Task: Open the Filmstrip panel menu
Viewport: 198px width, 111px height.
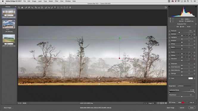Action: tap(15, 7)
